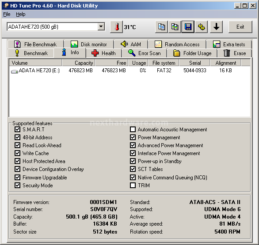Click the 31°C temperature reading
Viewport: 259px width, 245px height.
pos(130,27)
